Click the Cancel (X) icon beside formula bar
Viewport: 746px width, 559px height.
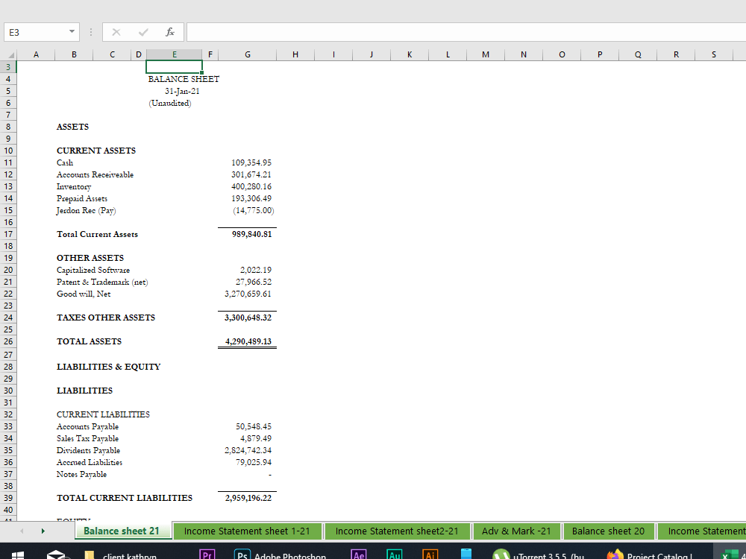116,32
